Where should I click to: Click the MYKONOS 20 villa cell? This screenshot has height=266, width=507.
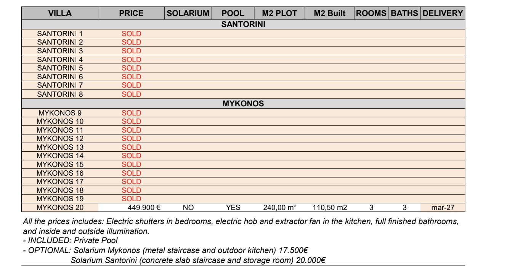(60, 207)
